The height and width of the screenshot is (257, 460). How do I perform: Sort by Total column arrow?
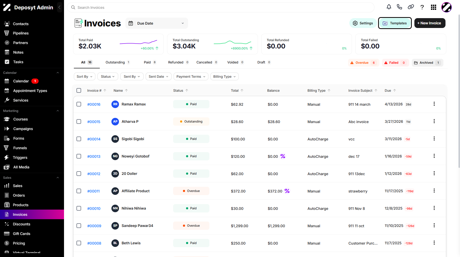[242, 90]
